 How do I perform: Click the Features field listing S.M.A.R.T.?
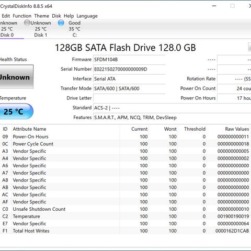[x=172, y=118]
